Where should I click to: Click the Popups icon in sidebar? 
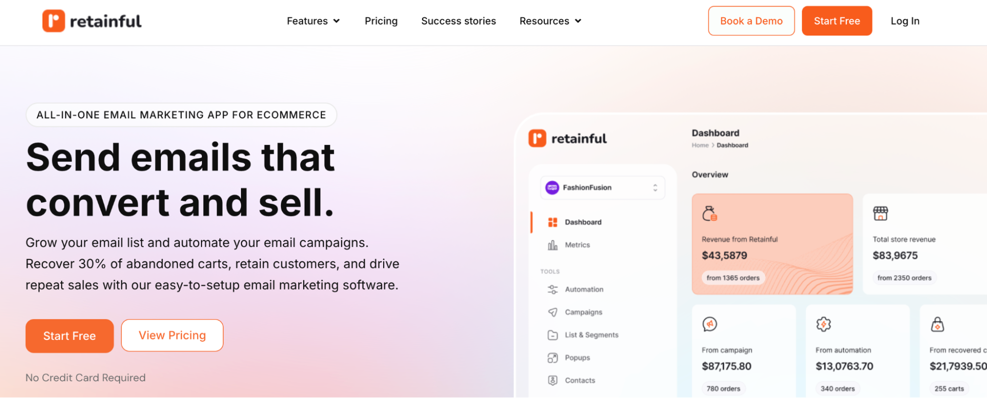pos(553,358)
